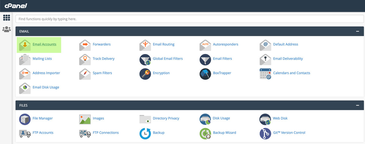
Task: Go to Images link
Action: (x=98, y=118)
